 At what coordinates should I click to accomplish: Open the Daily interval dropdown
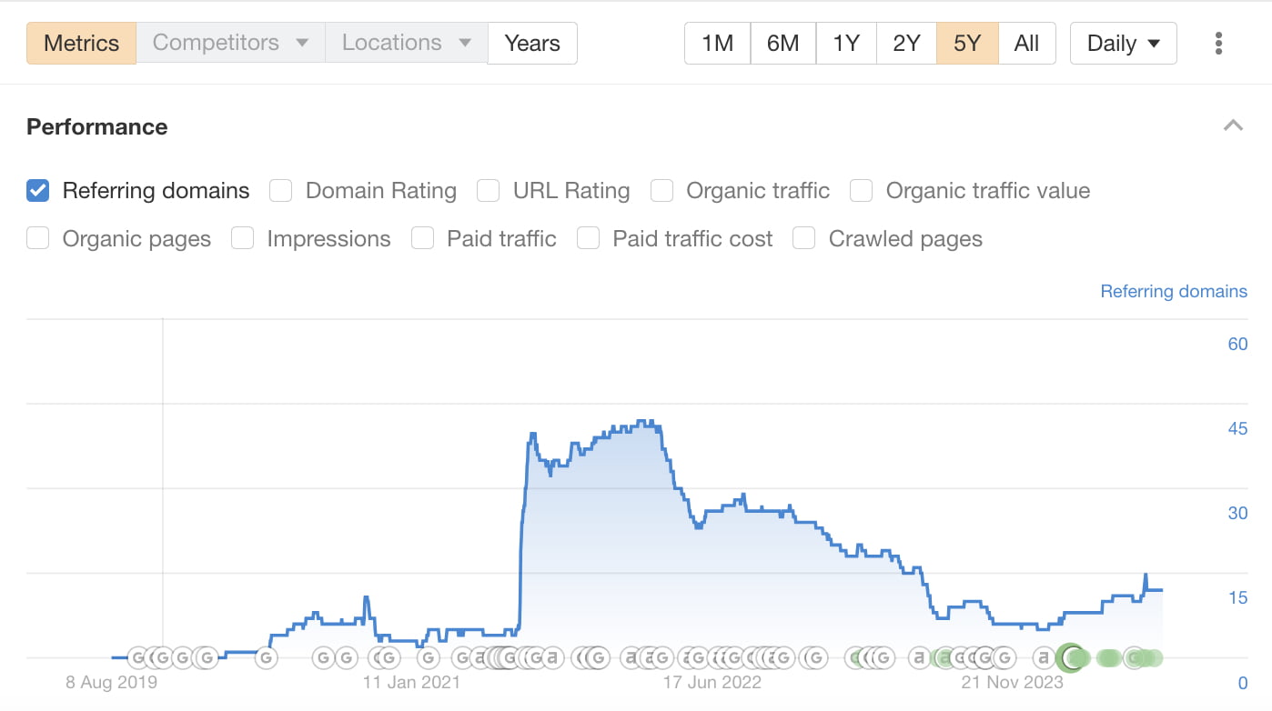[x=1123, y=43]
